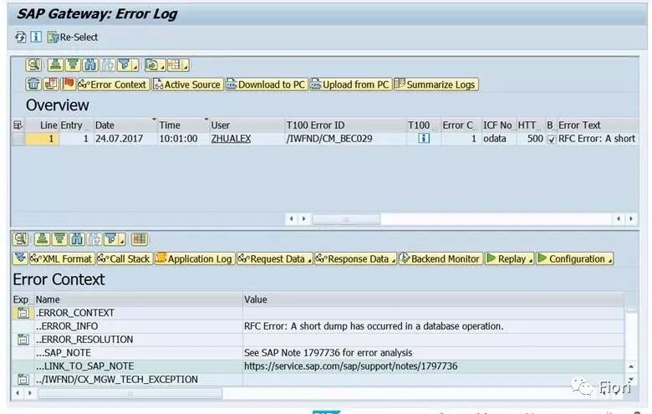Screen dimensions: 652x414
Task: Click the grid layout icon in Error Context toolbar
Action: click(140, 239)
